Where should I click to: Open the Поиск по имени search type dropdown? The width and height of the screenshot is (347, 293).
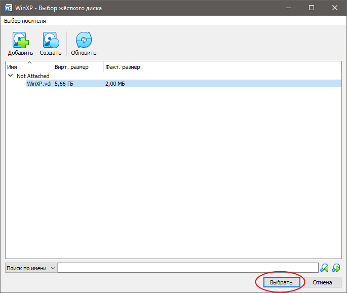coord(31,268)
